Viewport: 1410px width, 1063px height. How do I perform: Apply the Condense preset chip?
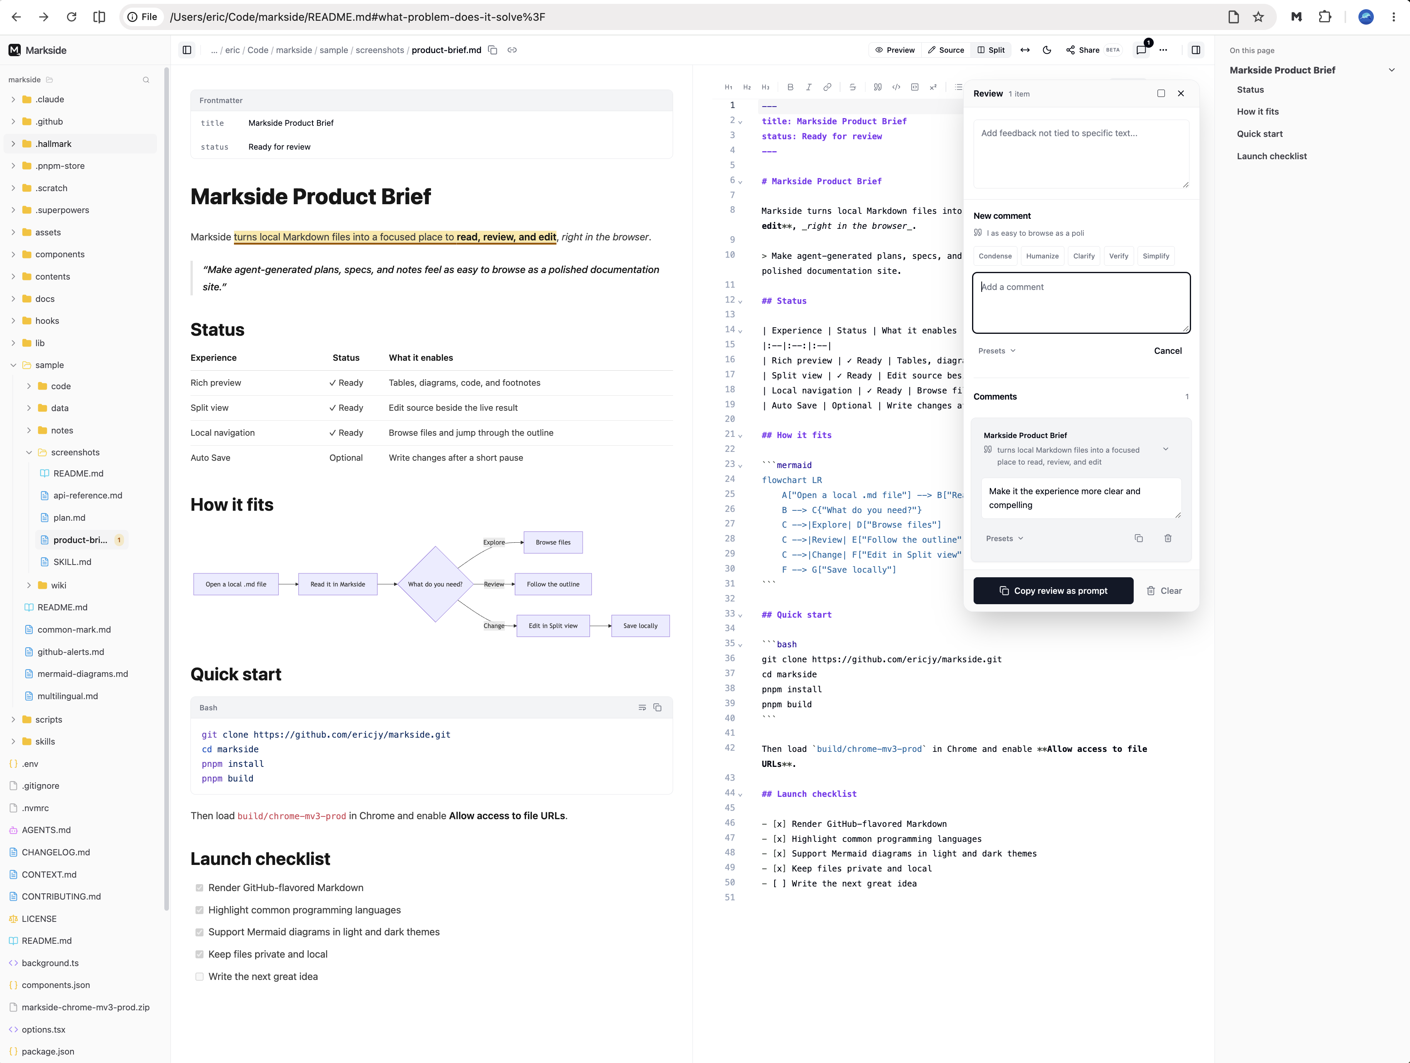pyautogui.click(x=995, y=256)
